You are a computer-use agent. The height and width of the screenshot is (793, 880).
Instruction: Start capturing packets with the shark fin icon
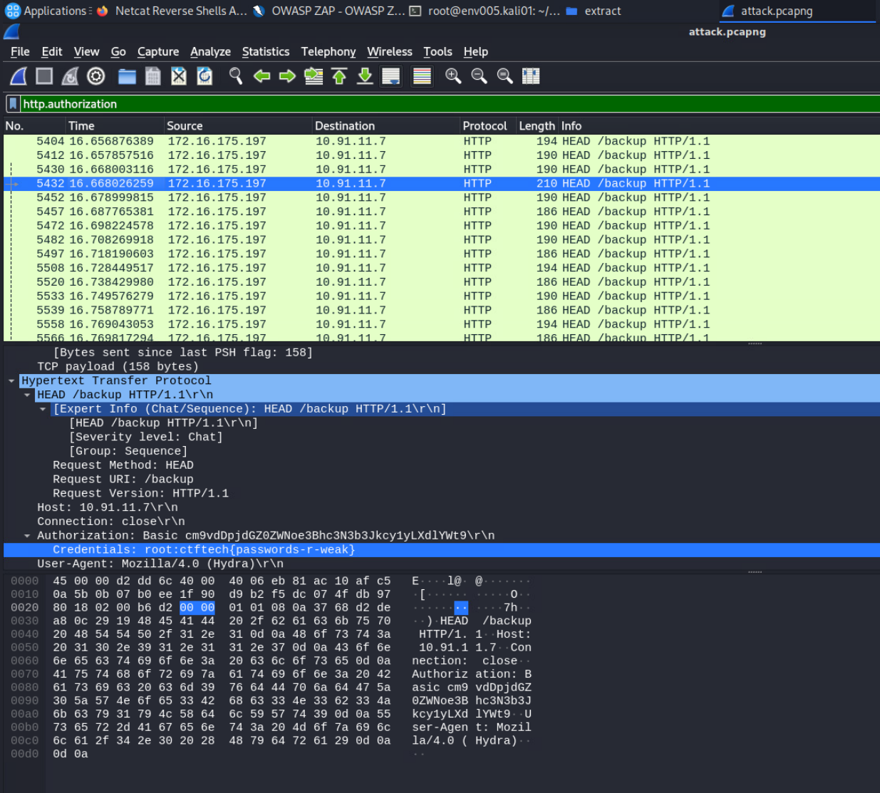[19, 76]
